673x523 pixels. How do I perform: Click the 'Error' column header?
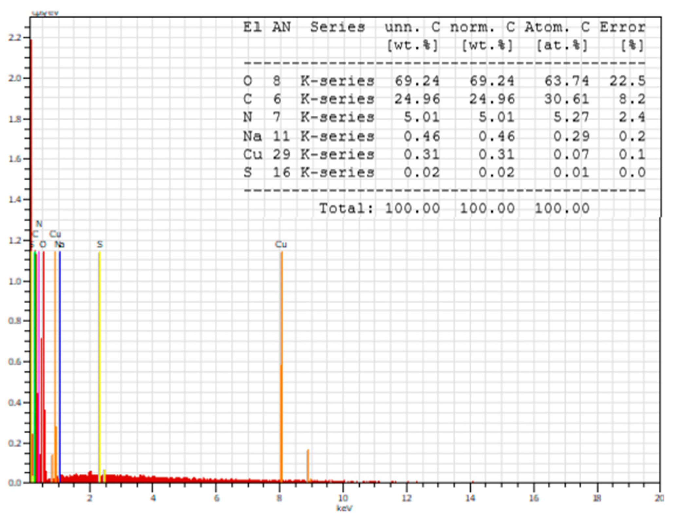(622, 27)
